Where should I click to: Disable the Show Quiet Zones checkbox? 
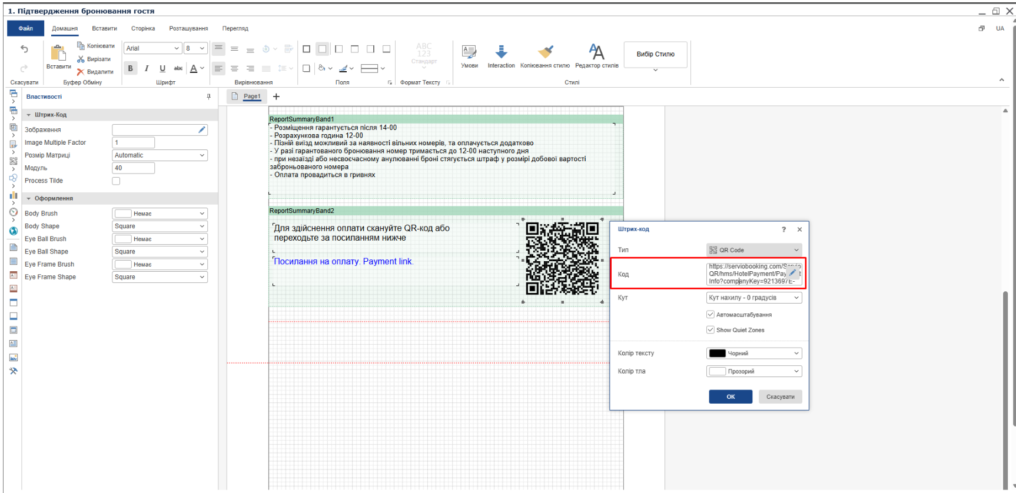[710, 330]
